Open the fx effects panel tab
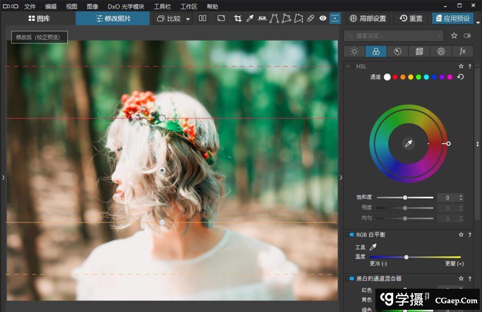 (462, 51)
